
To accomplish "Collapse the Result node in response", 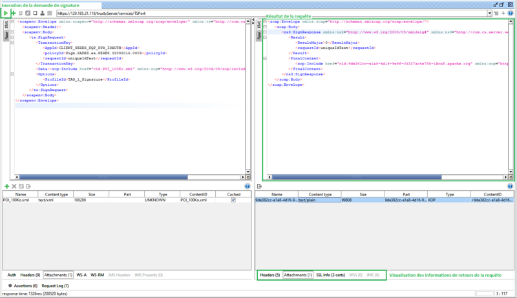I will pos(265,37).
